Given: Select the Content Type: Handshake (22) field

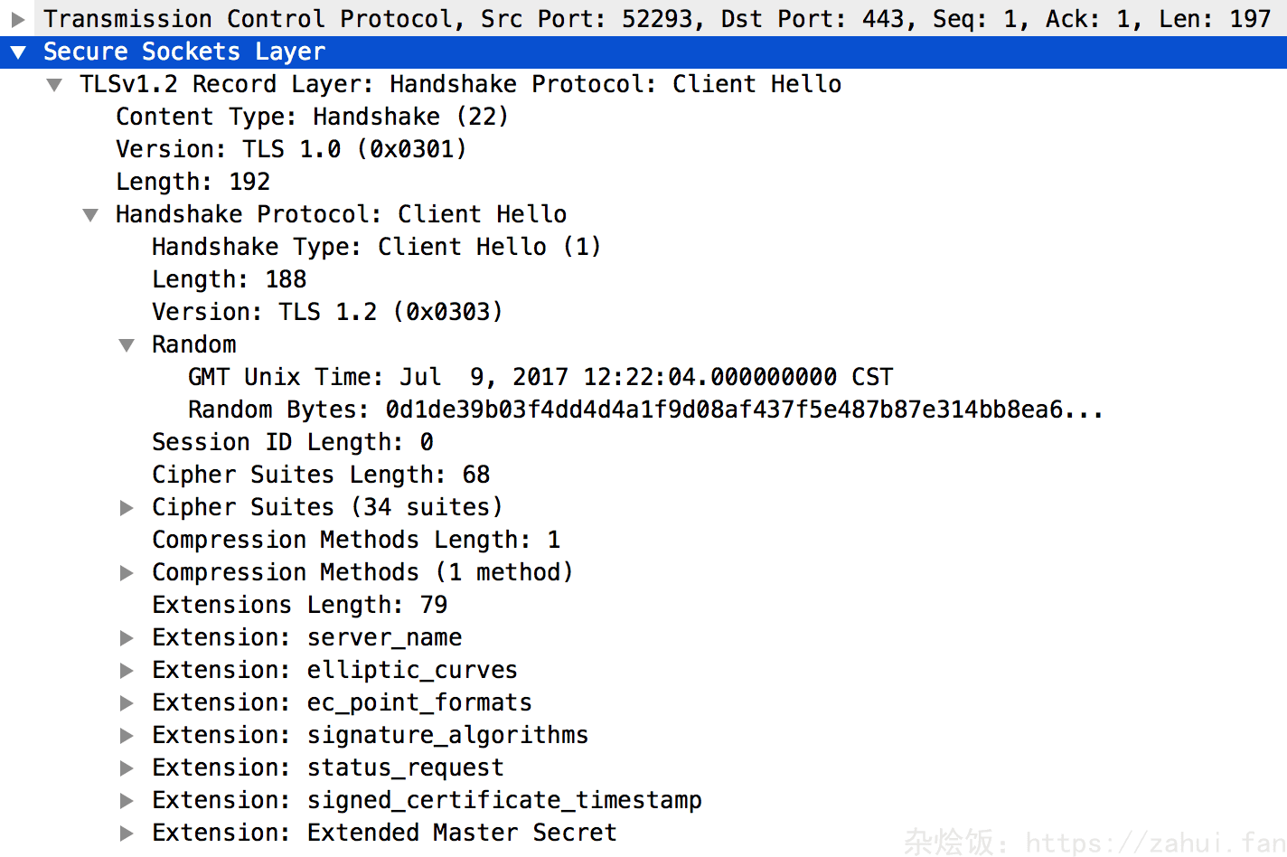Looking at the screenshot, I should click(x=312, y=117).
